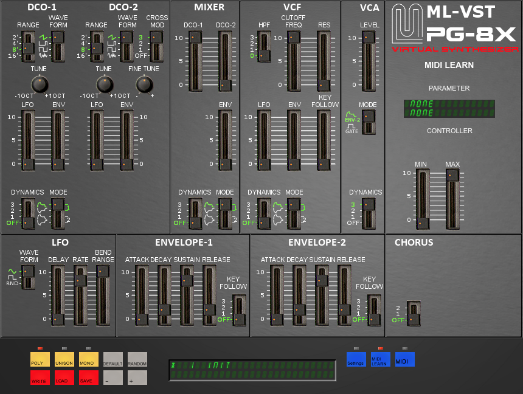
Task: Enable Poly voice mode
Action: (40, 359)
